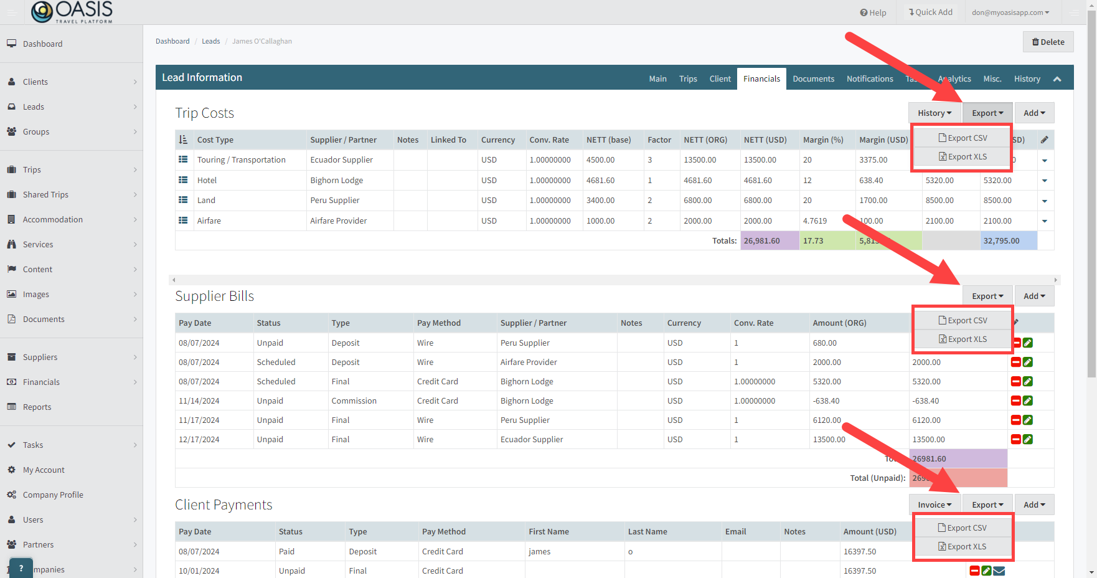Open the row action caret for Land cost
1097x578 pixels.
tap(1045, 201)
